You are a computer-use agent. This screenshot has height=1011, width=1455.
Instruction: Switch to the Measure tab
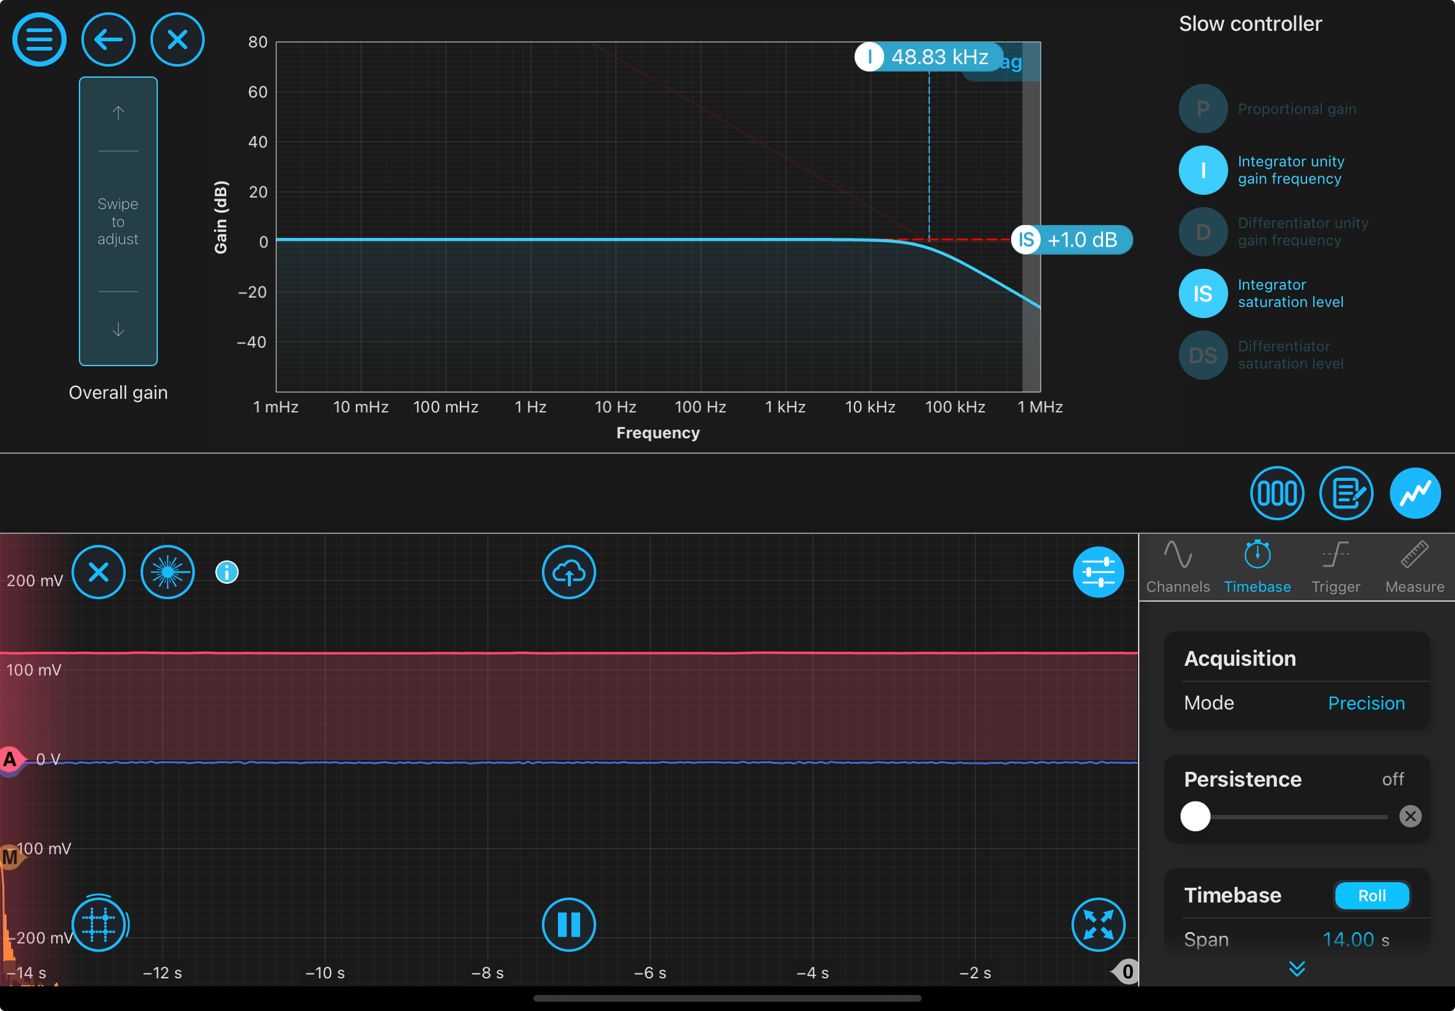(x=1414, y=567)
